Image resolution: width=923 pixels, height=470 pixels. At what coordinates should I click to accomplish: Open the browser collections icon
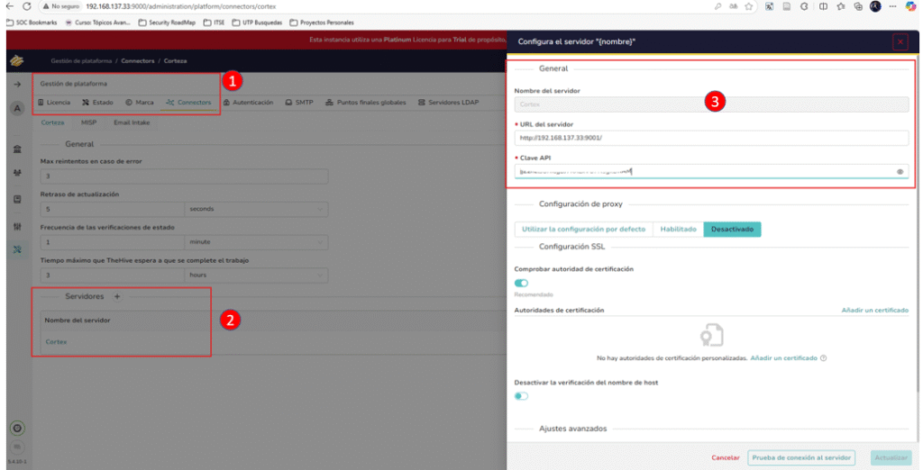tap(858, 6)
